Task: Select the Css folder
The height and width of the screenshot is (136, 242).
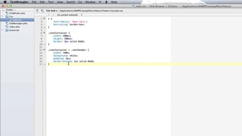Action: [x=11, y=17]
